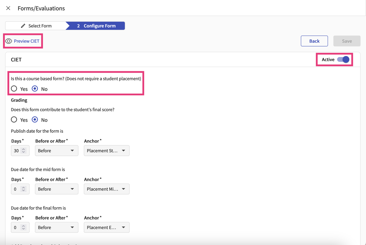Switch to the Select Form step
366x245 pixels.
click(x=40, y=25)
